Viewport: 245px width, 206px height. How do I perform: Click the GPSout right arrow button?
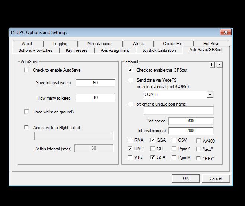[x=219, y=65]
